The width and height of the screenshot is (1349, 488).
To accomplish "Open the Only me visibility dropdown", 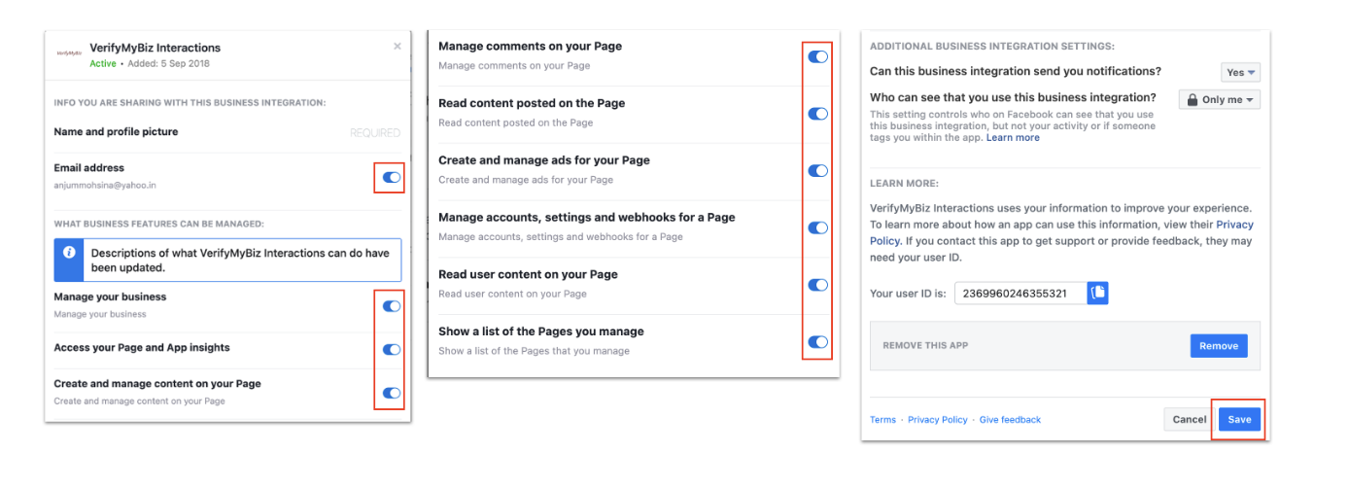I will [1220, 99].
